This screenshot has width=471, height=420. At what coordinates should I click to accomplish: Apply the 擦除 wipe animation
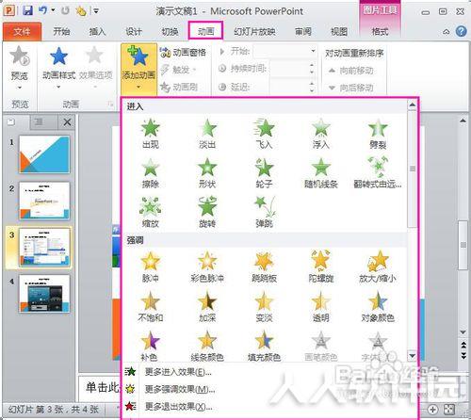151,173
